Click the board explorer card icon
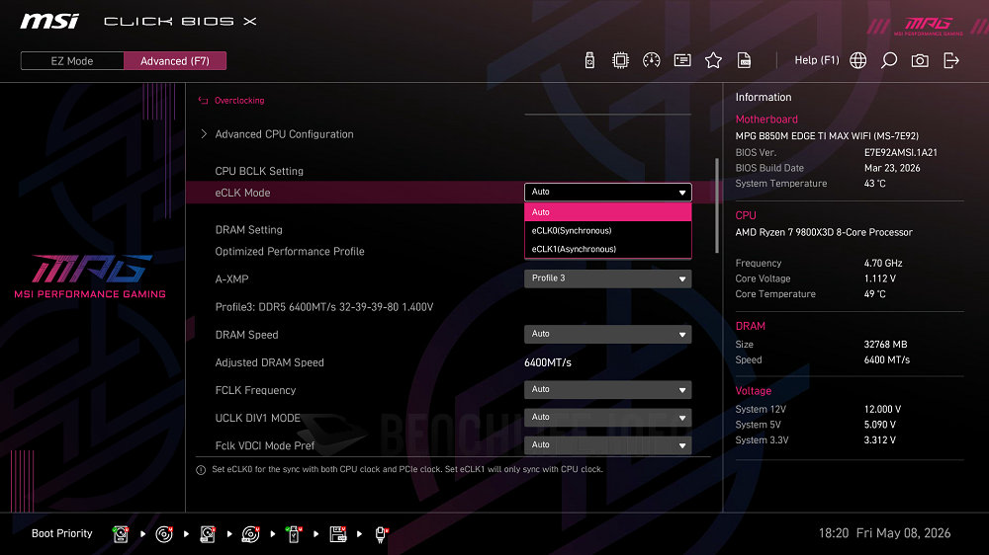The image size is (989, 555). click(682, 60)
